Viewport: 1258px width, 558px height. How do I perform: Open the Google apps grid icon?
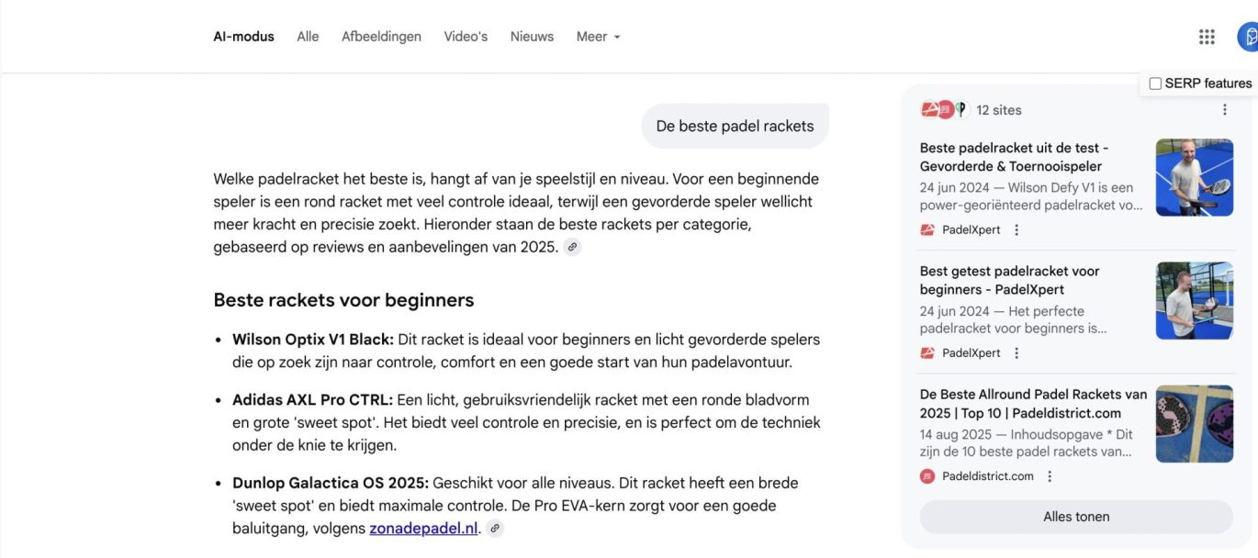coord(1207,37)
